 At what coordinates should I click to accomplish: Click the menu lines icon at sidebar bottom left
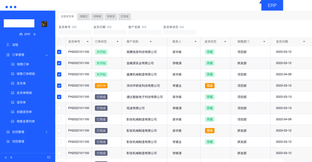6,157
